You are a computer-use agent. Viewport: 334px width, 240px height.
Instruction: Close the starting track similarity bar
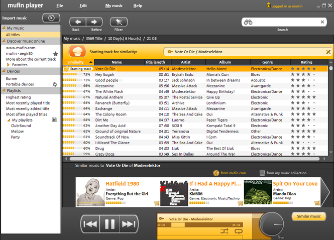328,52
